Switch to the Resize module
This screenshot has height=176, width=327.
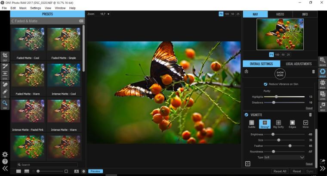(x=322, y=107)
